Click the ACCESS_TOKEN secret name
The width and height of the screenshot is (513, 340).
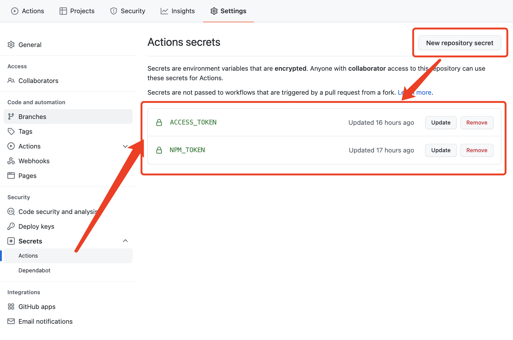(193, 122)
